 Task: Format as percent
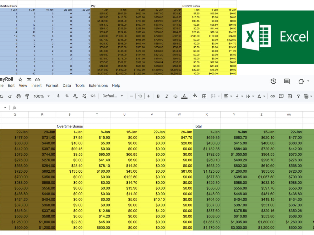[67, 96]
